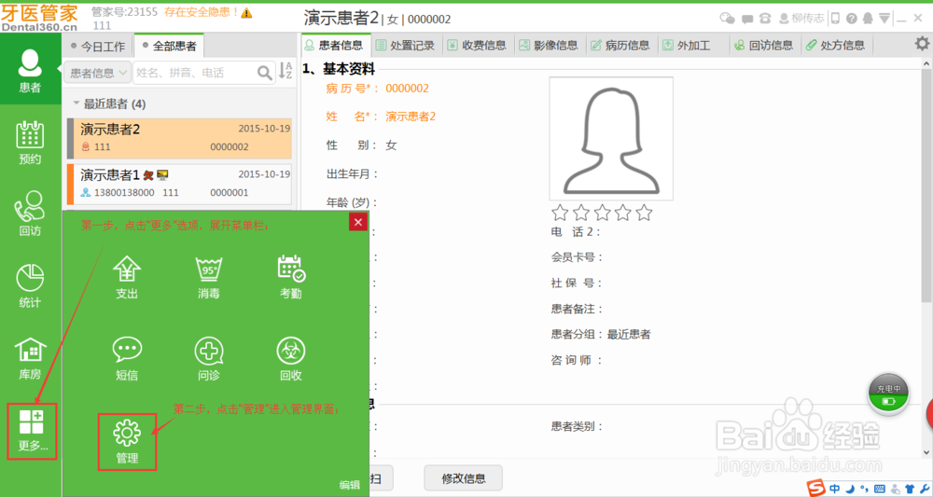The width and height of the screenshot is (933, 497).
Task: Click the 充电中 charging floating widget
Action: (x=888, y=394)
